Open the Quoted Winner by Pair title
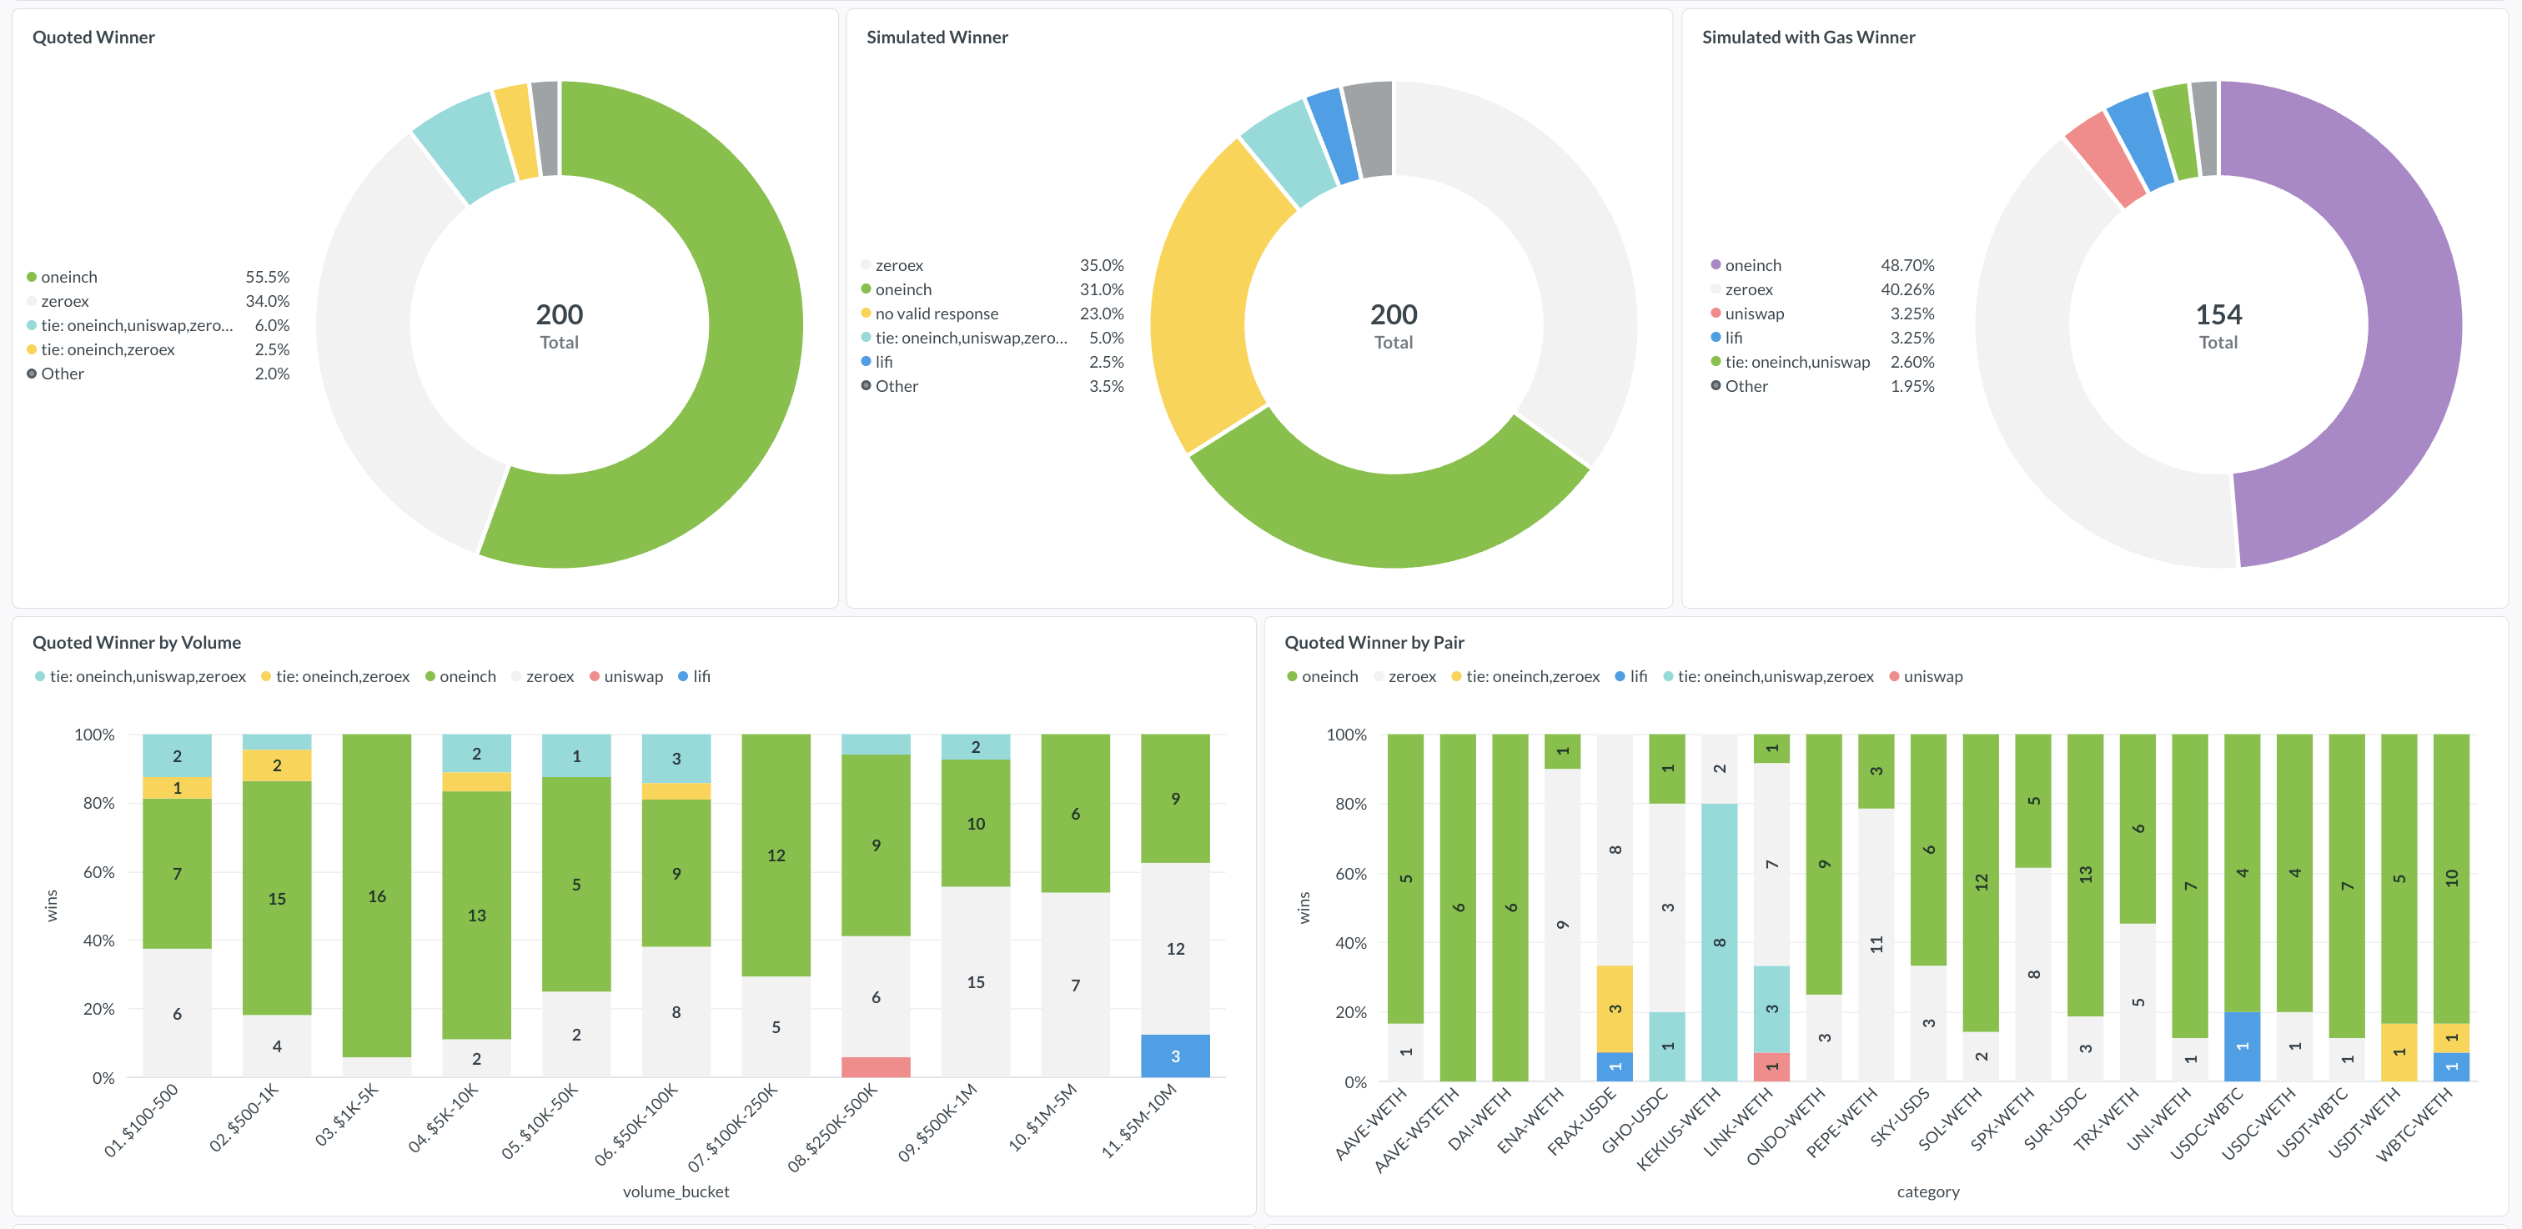Screen dimensions: 2522x1229 point(1374,643)
